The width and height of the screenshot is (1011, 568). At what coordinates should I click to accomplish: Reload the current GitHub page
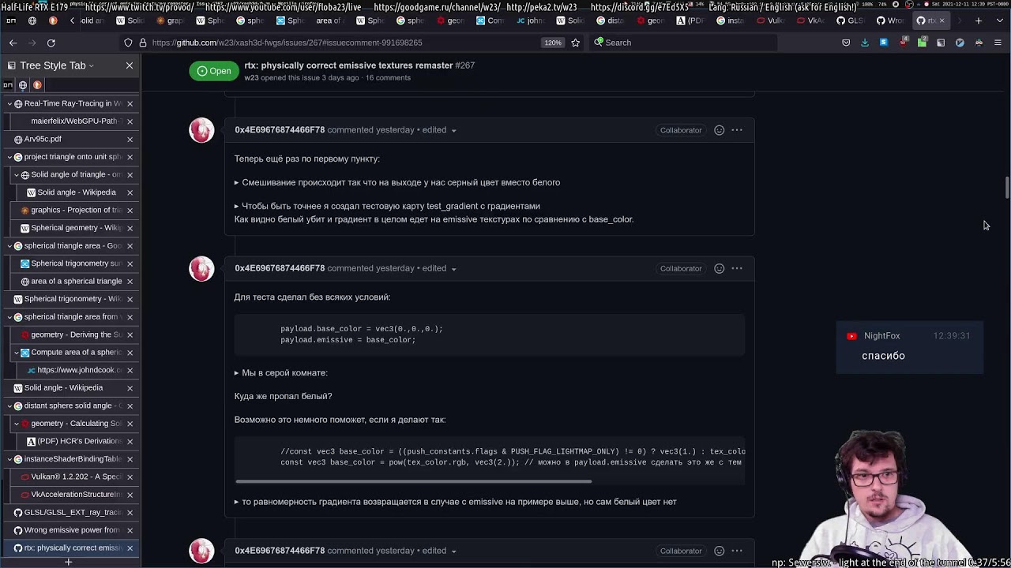click(51, 43)
